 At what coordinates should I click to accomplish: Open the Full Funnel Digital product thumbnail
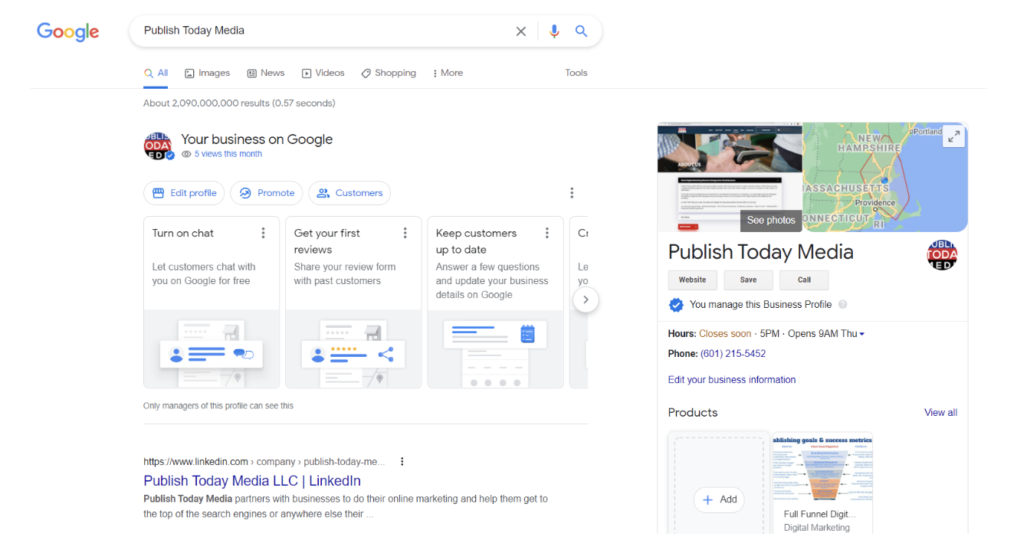coord(822,470)
